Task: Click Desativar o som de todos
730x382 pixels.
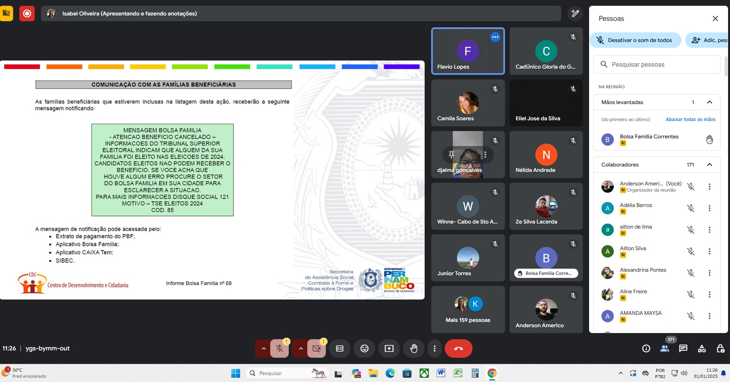Action: pyautogui.click(x=635, y=40)
